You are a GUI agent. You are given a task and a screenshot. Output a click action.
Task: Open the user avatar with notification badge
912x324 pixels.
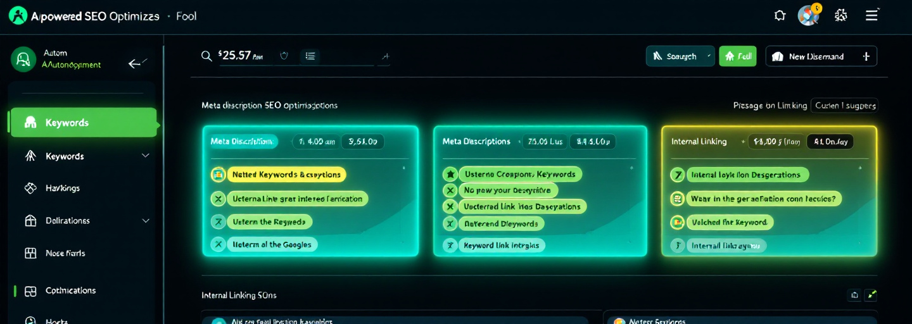(809, 15)
